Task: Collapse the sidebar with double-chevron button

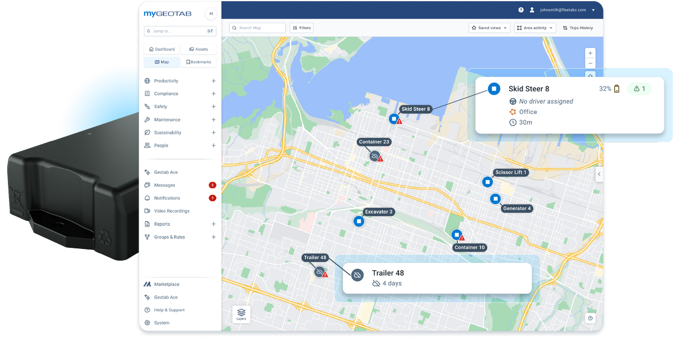Action: click(x=211, y=13)
